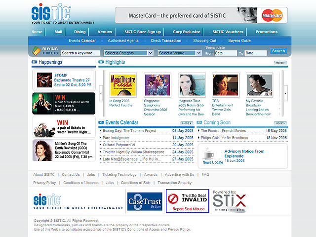Open the WIN Mind Games Marc Salem banner
Screen dimensions: 316x237
click(64, 104)
